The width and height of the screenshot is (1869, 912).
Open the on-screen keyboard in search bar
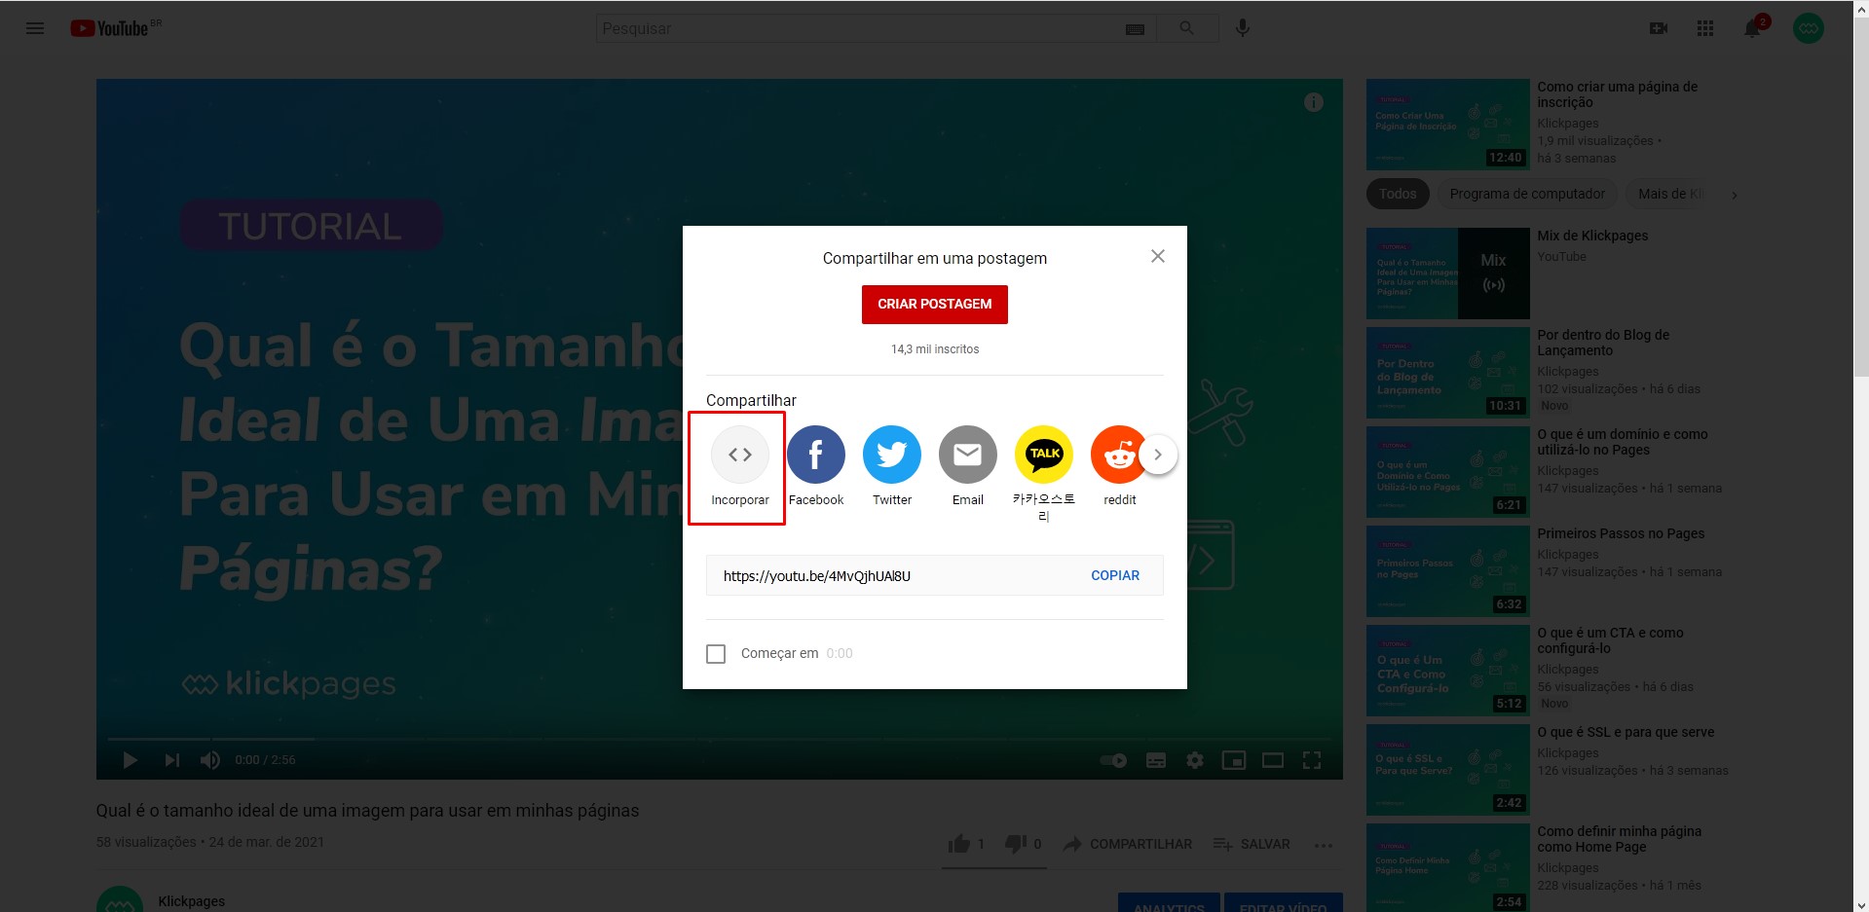(x=1135, y=29)
